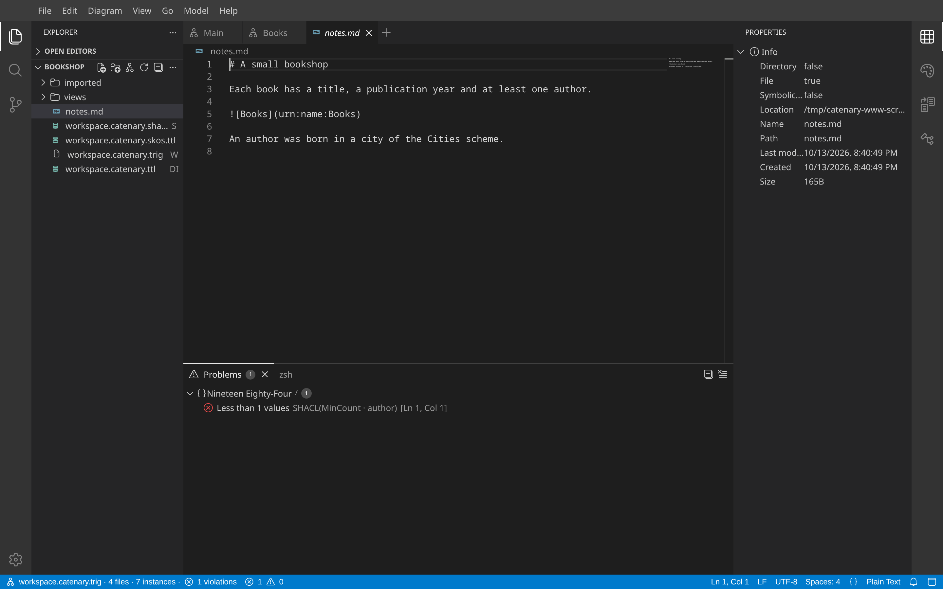
Task: Collapse all problems in Problems panel
Action: [x=708, y=374]
